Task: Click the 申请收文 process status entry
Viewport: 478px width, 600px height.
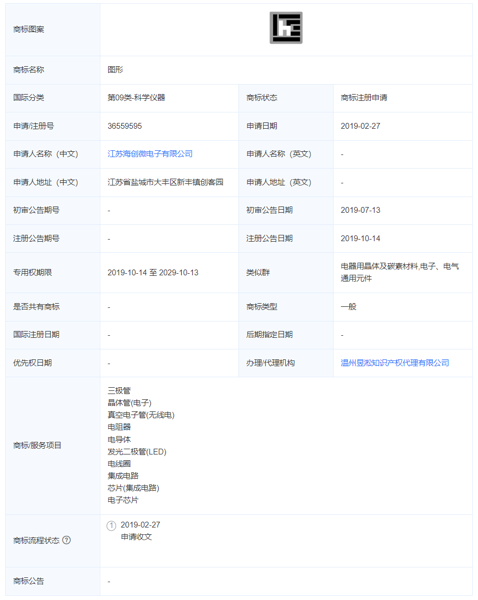Action: 136,537
